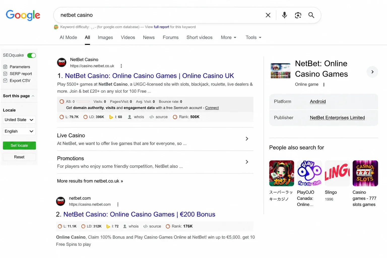Click the AS score progress bar
This screenshot has height=258, width=387.
[x=83, y=102]
